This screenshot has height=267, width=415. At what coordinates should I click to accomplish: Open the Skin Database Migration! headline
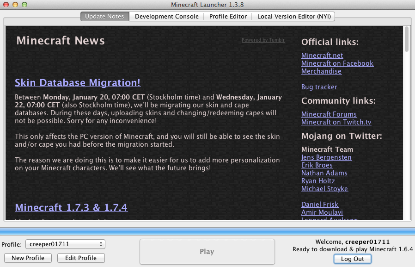coord(78,83)
